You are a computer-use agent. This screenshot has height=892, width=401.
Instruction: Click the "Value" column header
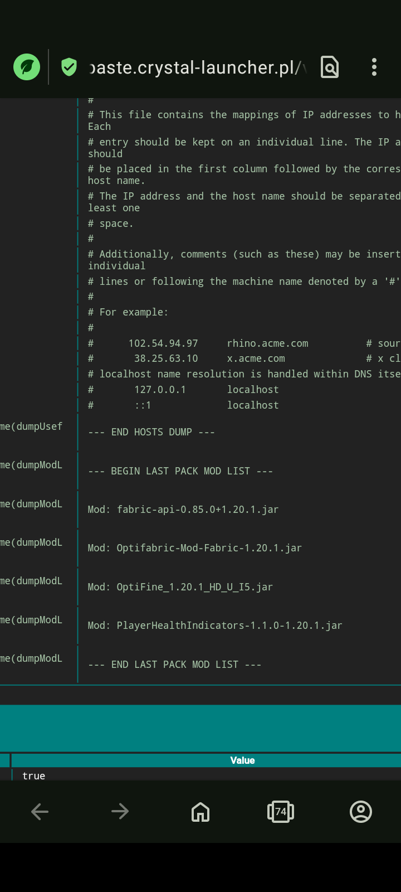click(x=242, y=760)
